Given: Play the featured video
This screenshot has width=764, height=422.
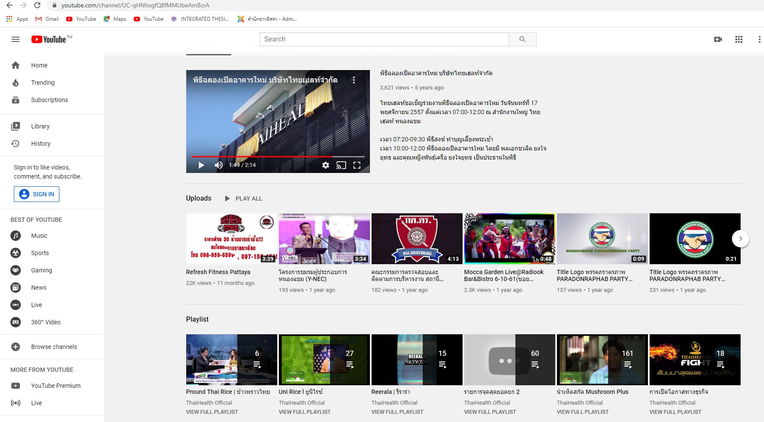Looking at the screenshot, I should click(201, 165).
